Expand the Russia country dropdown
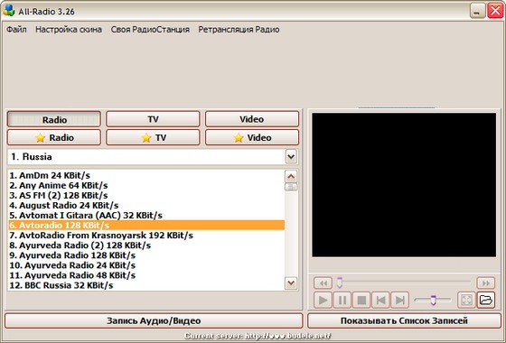 pos(291,157)
